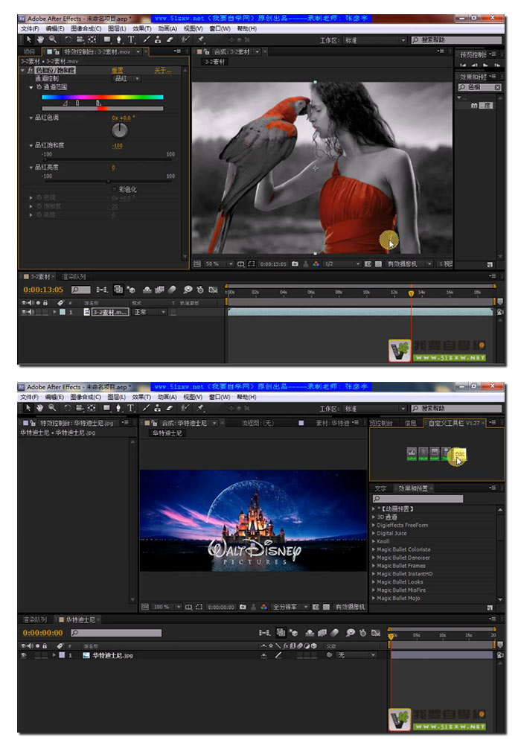Hide the 华特迪士尼.jpg layer eye
The image size is (521, 743).
24,655
